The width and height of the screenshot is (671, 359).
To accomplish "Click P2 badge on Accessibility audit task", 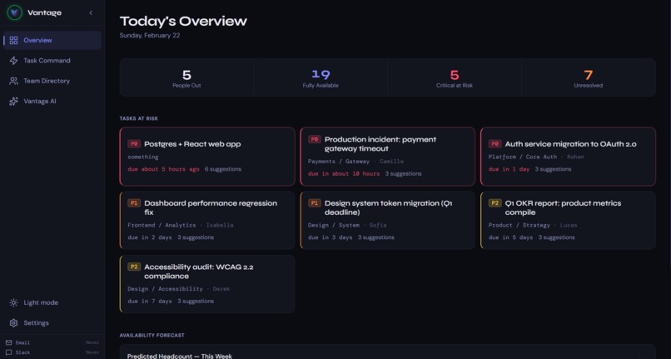I will (134, 267).
